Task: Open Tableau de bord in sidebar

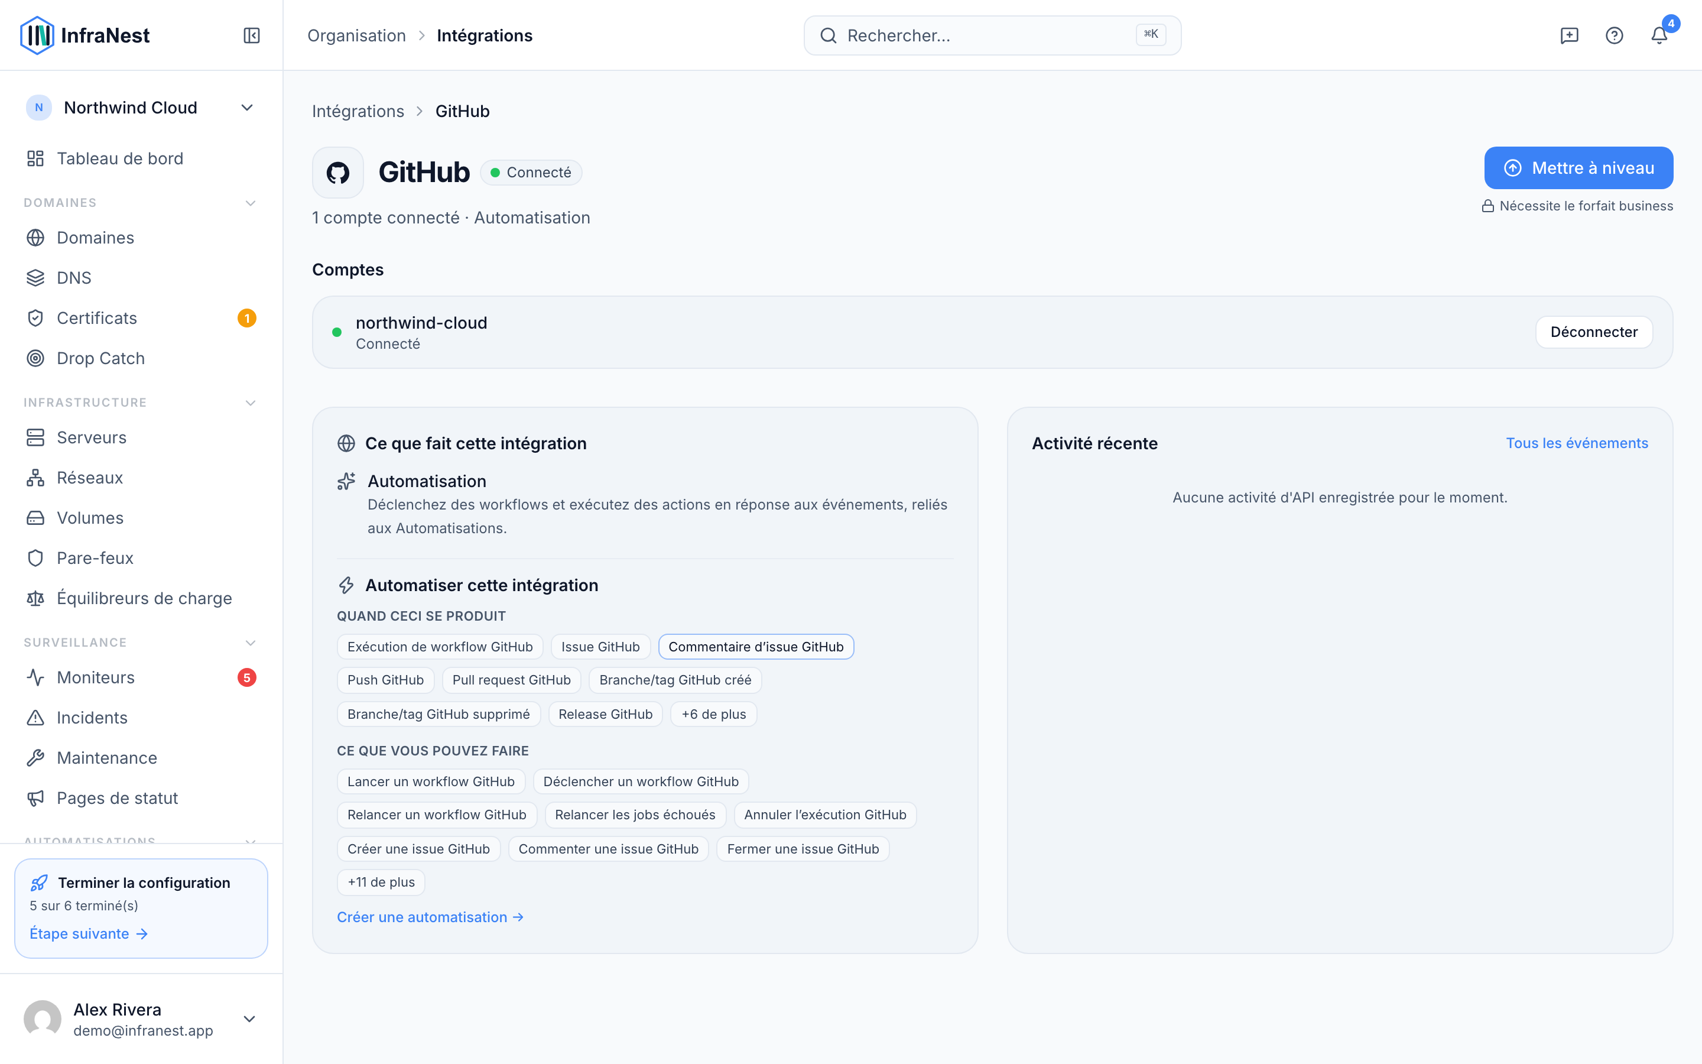Action: [141, 158]
